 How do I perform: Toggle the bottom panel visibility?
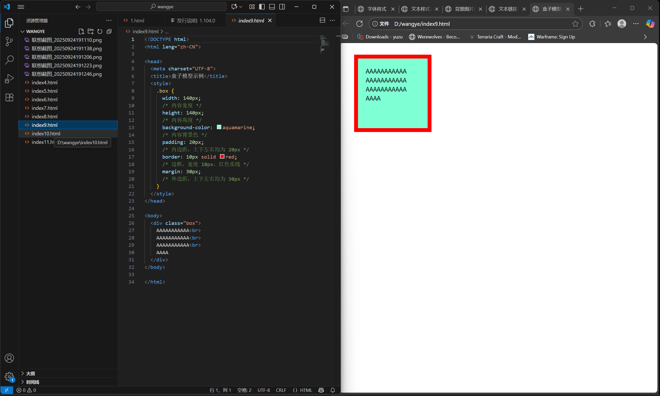pyautogui.click(x=272, y=7)
